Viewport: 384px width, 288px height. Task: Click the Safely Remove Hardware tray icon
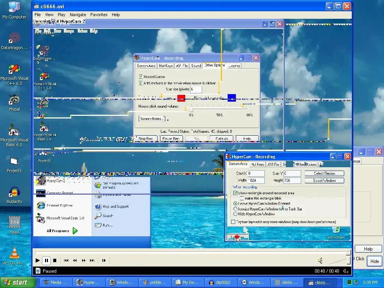point(356,282)
